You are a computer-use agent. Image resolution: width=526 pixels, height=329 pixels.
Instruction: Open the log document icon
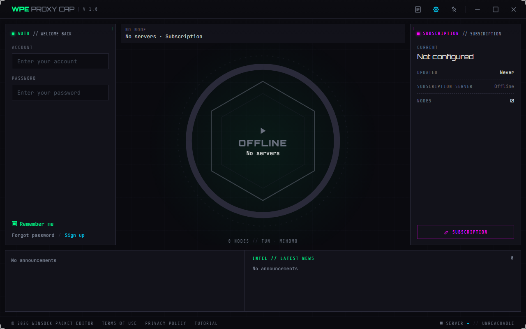click(x=418, y=9)
